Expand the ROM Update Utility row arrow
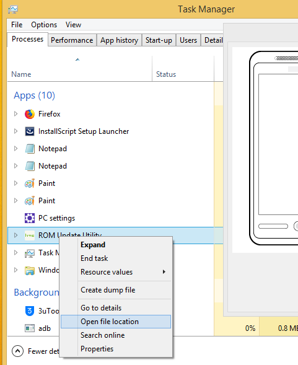Image resolution: width=298 pixels, height=365 pixels. [x=15, y=235]
